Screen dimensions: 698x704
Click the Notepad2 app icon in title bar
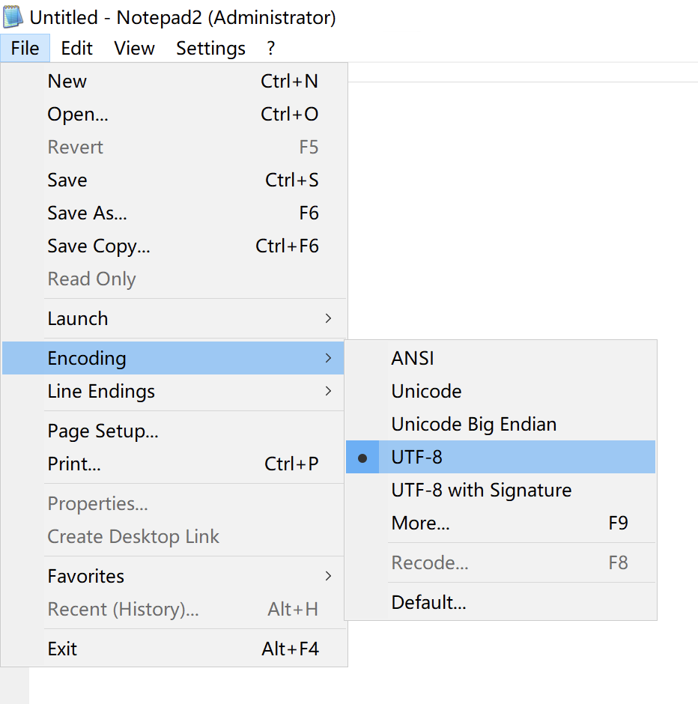coord(13,16)
